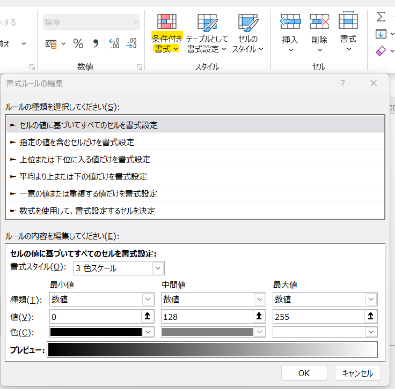The height and width of the screenshot is (389, 395).
Task: Click the range selector for 中間値 value
Action: coord(259,316)
